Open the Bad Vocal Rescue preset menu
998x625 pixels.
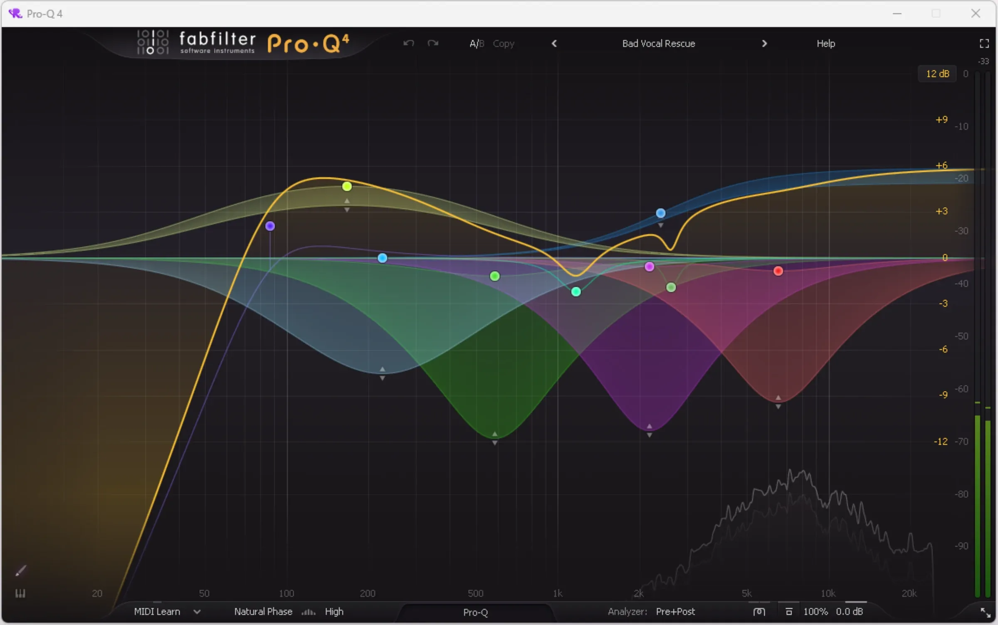click(659, 44)
